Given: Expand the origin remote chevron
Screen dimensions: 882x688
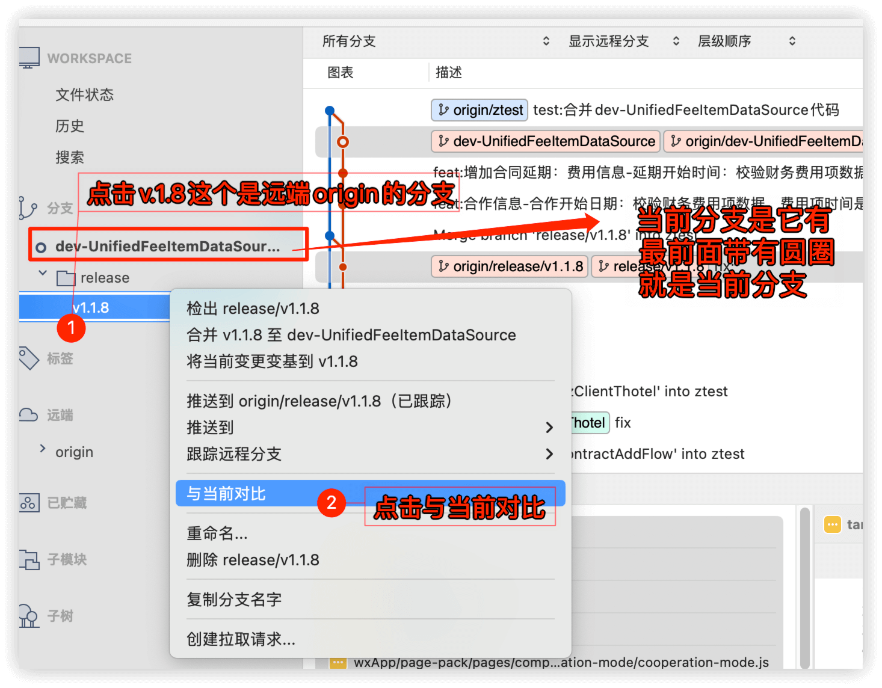Looking at the screenshot, I should tap(43, 448).
